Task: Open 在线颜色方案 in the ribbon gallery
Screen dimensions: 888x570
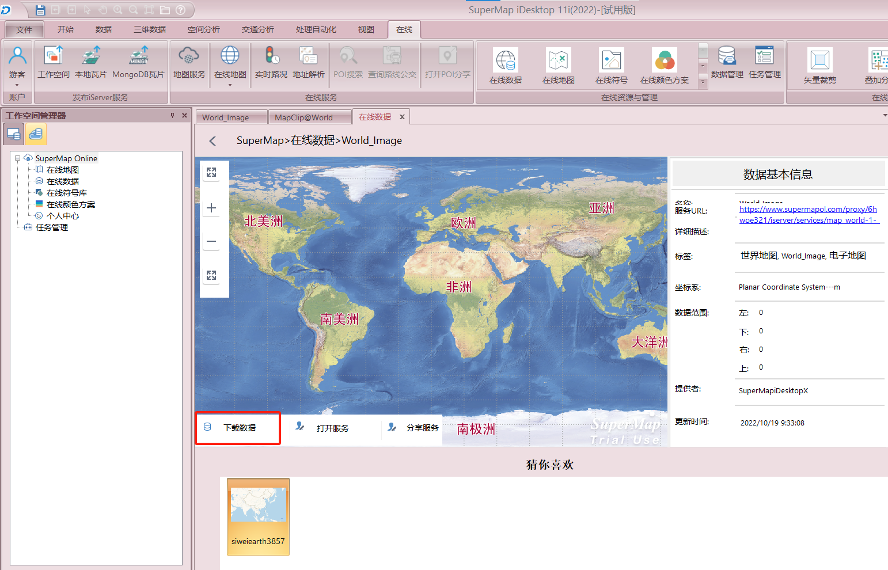Action: (x=665, y=66)
